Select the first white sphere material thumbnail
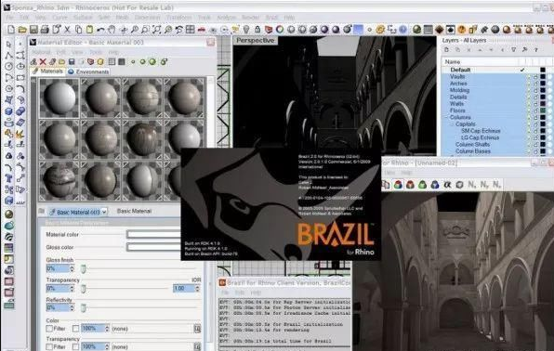 [59, 98]
